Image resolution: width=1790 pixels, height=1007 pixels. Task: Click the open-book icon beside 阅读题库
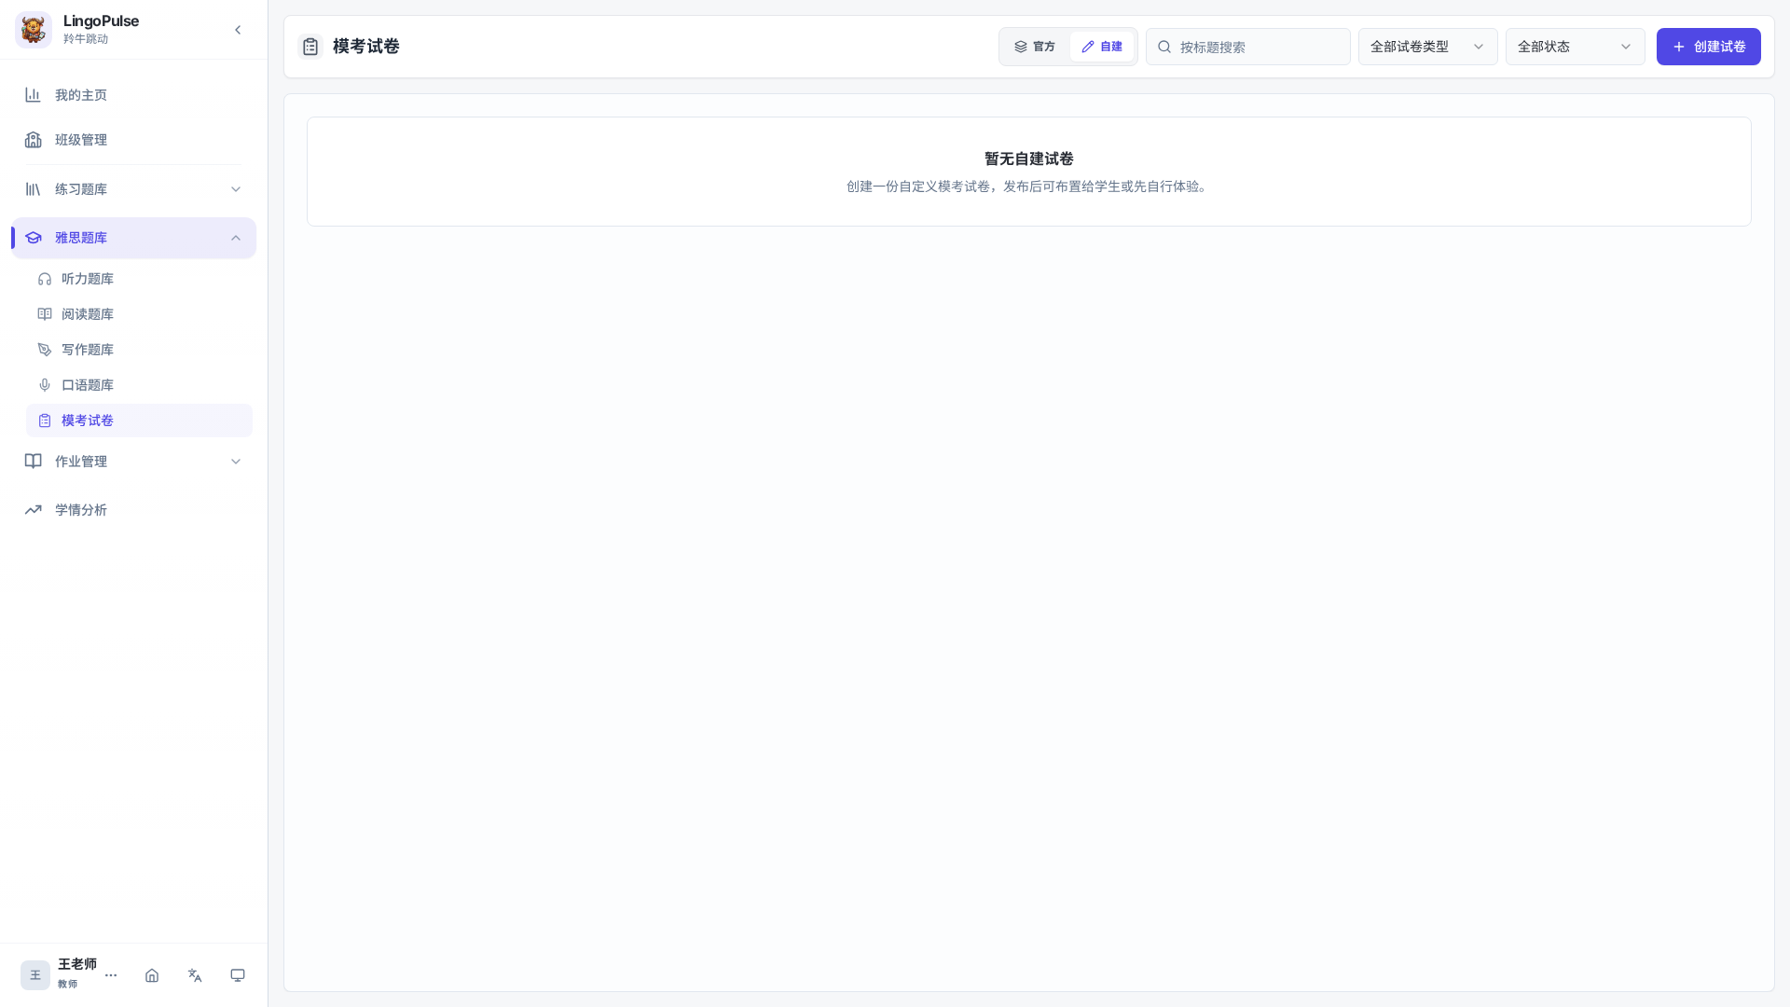coord(45,314)
